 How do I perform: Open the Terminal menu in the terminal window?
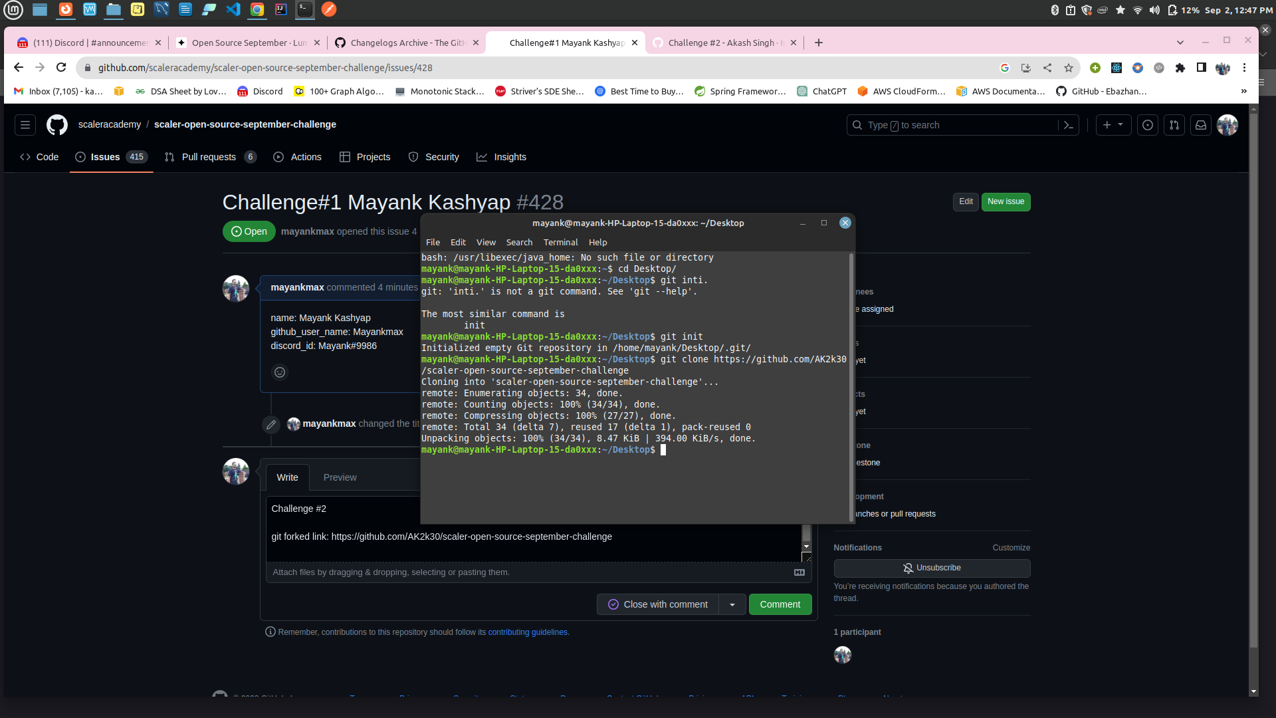tap(560, 242)
